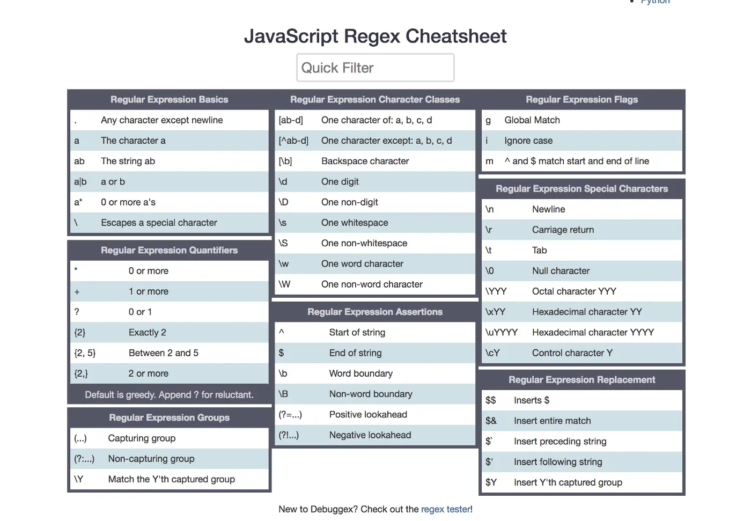Open the regex tester link
The image size is (751, 521).
click(446, 509)
